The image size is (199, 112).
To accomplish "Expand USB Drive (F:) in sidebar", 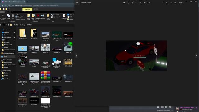I will coord(7,71).
